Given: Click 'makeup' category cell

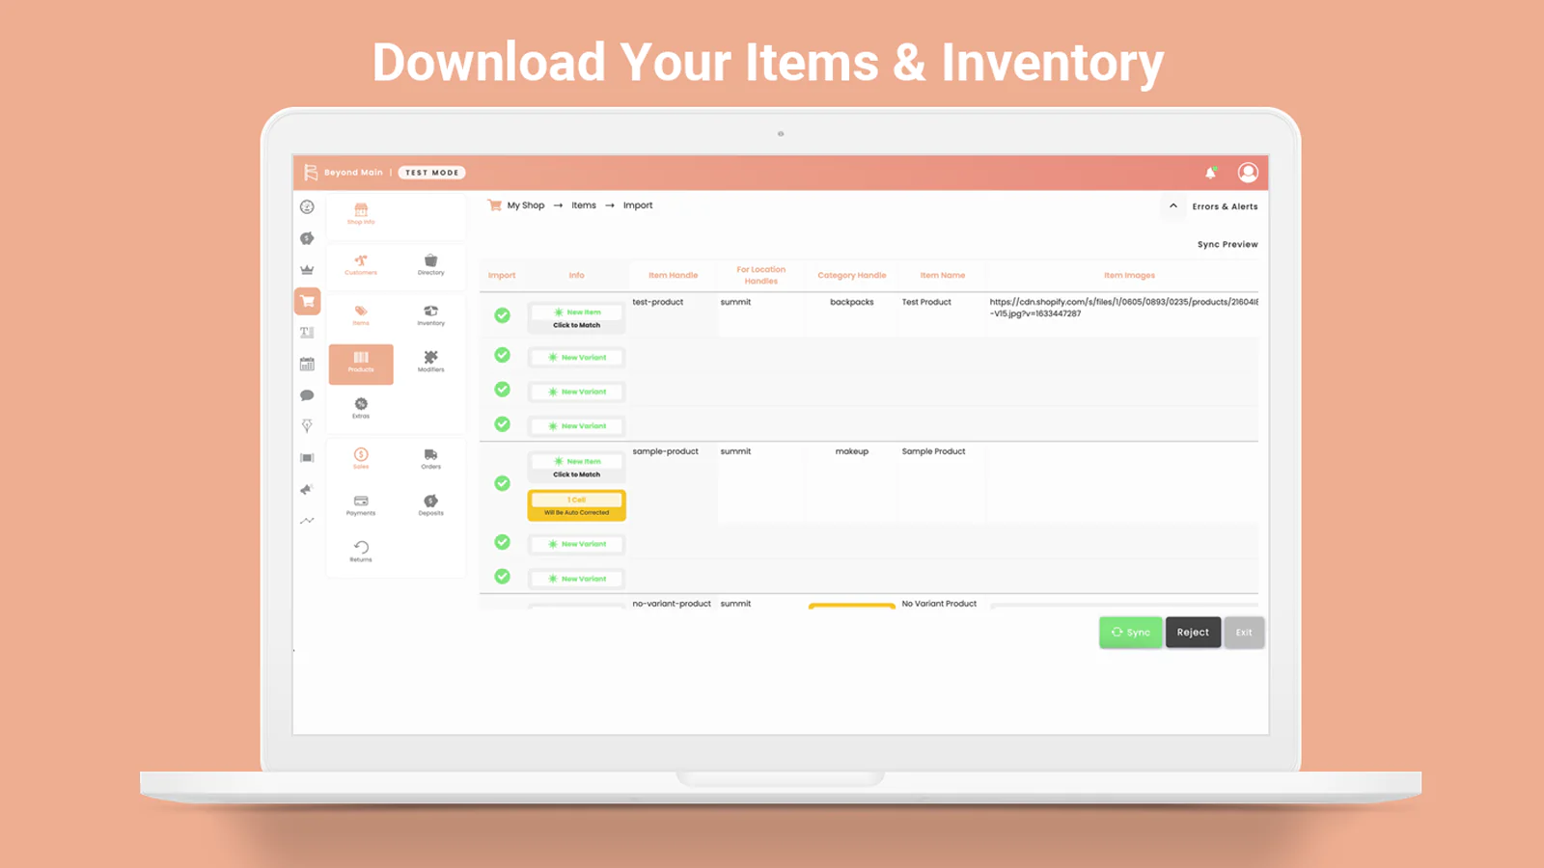Looking at the screenshot, I should (x=852, y=451).
